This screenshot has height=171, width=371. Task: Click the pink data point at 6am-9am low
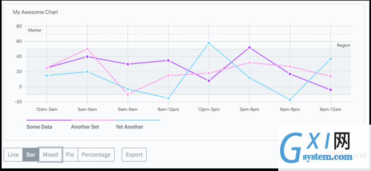pyautogui.click(x=128, y=95)
